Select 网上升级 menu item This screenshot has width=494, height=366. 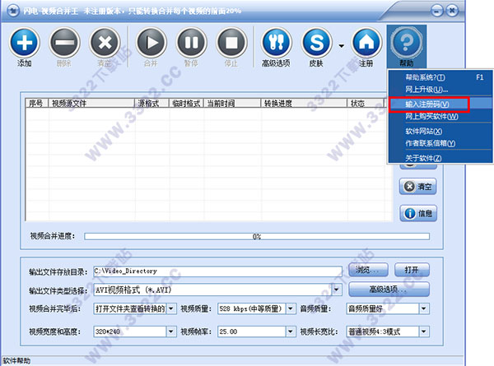coord(426,89)
